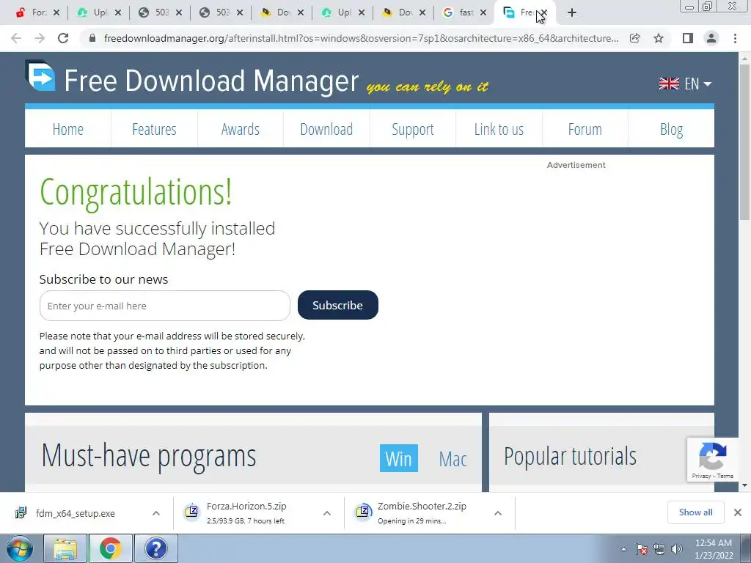Image resolution: width=751 pixels, height=563 pixels.
Task: Bookmark this page with the star icon
Action: click(659, 38)
